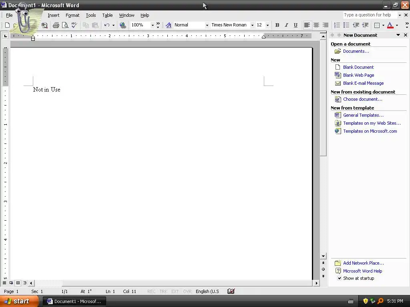Click the Outside Border icon
The image size is (410, 307).
pos(377,25)
